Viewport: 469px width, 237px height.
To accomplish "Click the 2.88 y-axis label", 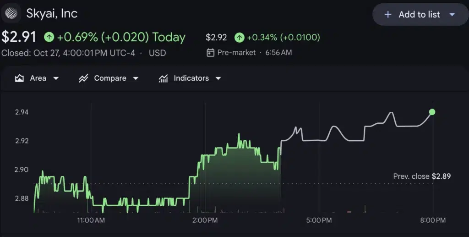I will [22, 198].
